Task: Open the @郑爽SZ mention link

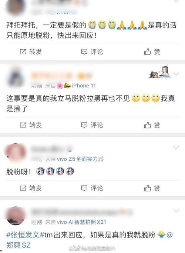Action: [x=18, y=246]
